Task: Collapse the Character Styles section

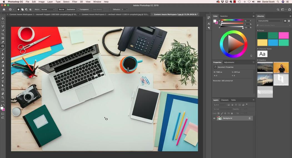Action: coord(258,49)
